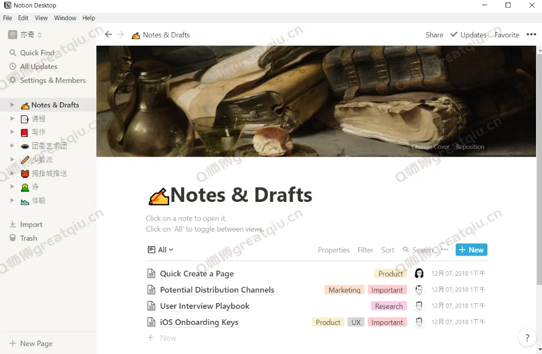Click the Import download icon
This screenshot has width=542, height=354.
(13, 225)
